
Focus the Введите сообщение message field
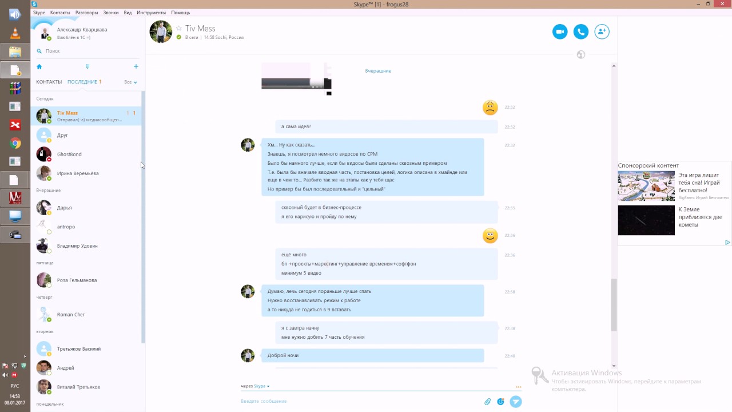click(x=360, y=402)
